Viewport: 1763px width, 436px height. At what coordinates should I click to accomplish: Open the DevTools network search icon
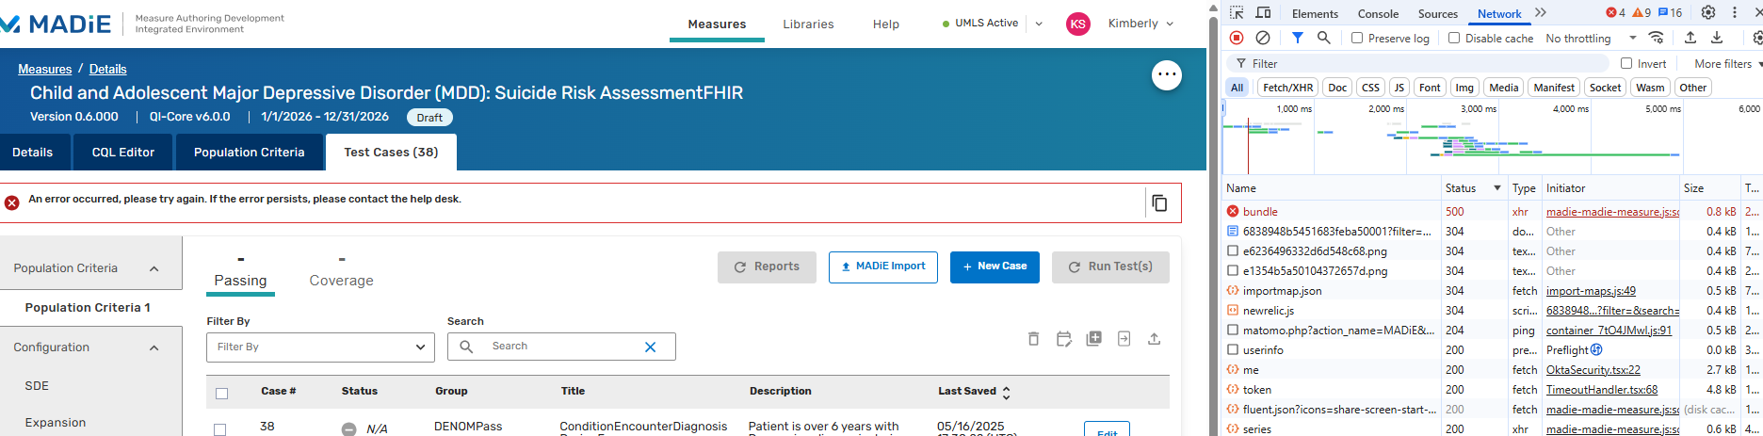tap(1323, 38)
